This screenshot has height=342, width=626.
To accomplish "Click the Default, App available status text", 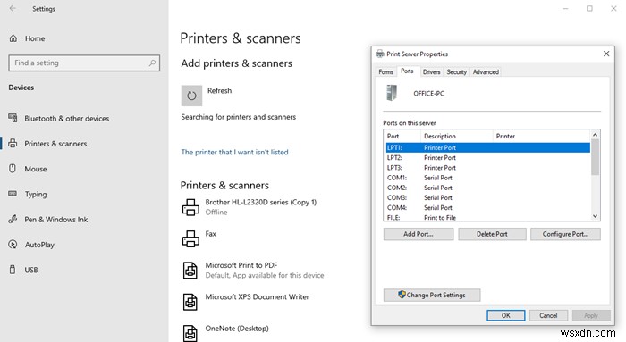I will coord(265,275).
